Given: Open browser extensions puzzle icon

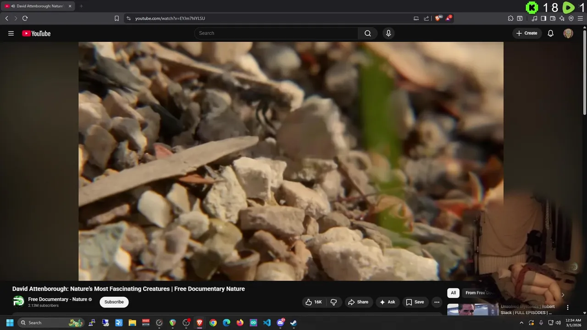Looking at the screenshot, I should coord(510,18).
